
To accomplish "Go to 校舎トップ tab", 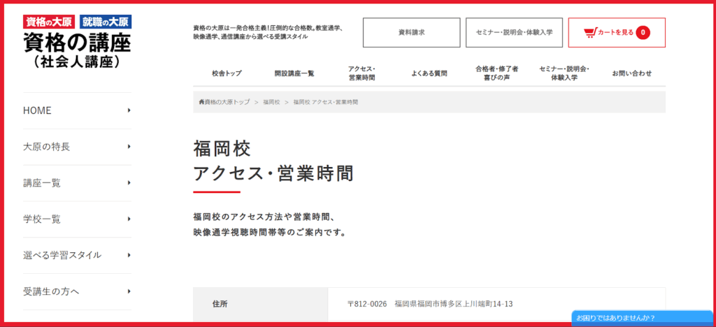I will click(x=227, y=73).
